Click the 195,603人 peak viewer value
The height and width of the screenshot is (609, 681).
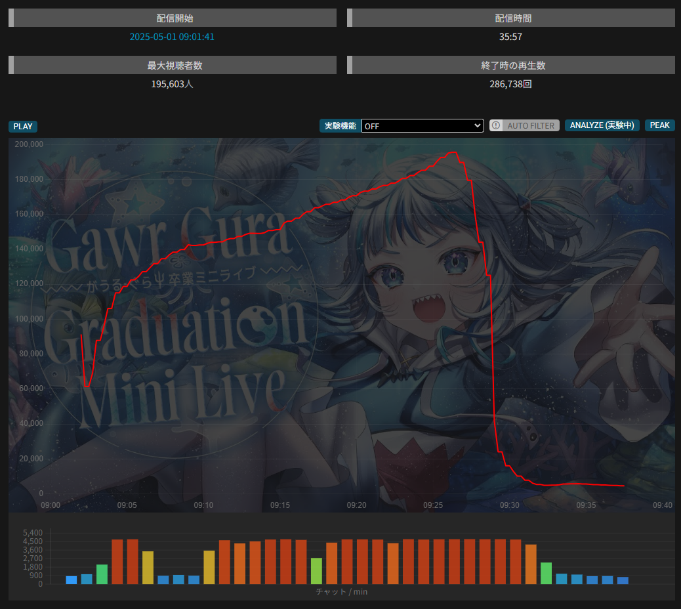[x=172, y=84]
